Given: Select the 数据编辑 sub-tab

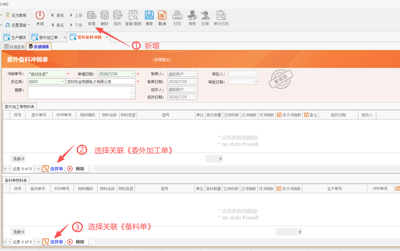Looking at the screenshot, I should pos(39,47).
